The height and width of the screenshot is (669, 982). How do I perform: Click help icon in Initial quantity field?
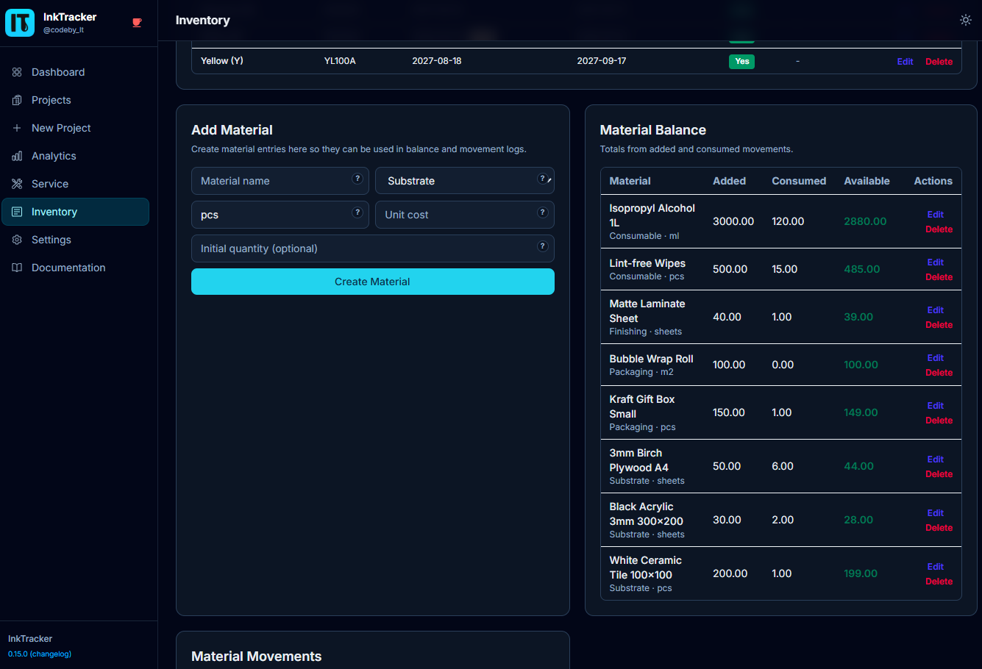coord(543,246)
